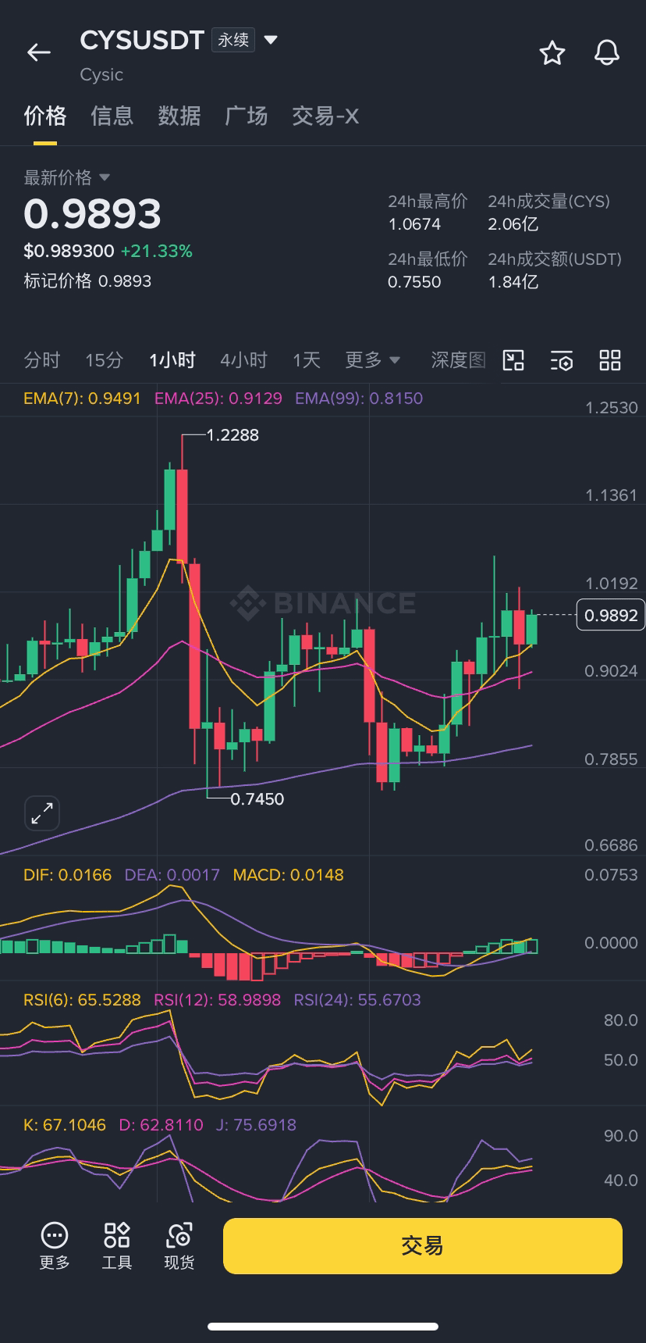Click the 24h成交量(CYS) value 2.06亿
This screenshot has width=646, height=1343.
pyautogui.click(x=513, y=224)
